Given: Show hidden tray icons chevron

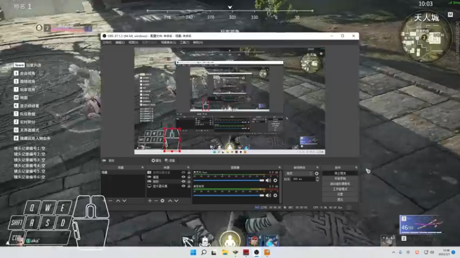Looking at the screenshot, I should click(x=393, y=252).
